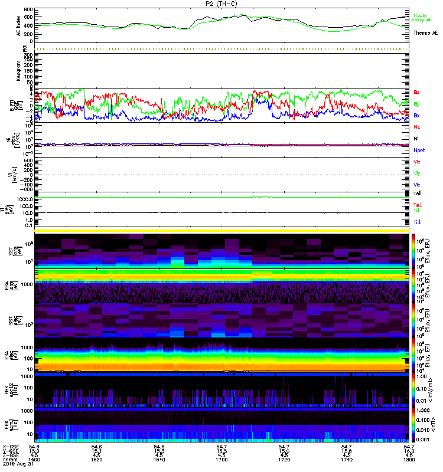Click the "1620" time axis label

pos(96,460)
